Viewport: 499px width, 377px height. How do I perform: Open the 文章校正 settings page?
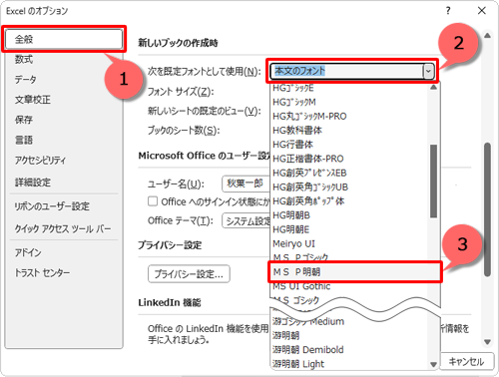[x=33, y=100]
